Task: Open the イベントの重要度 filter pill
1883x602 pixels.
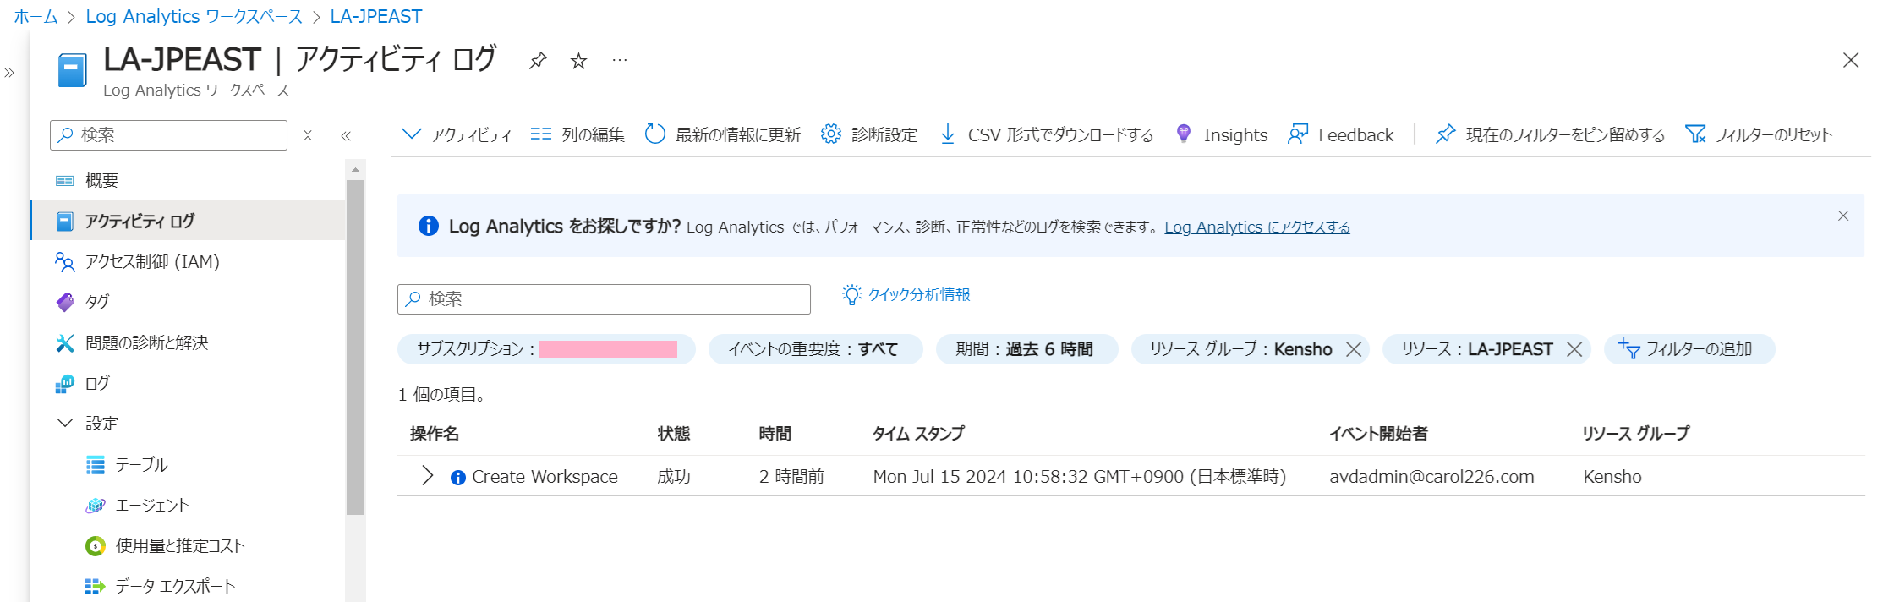Action: click(x=815, y=349)
